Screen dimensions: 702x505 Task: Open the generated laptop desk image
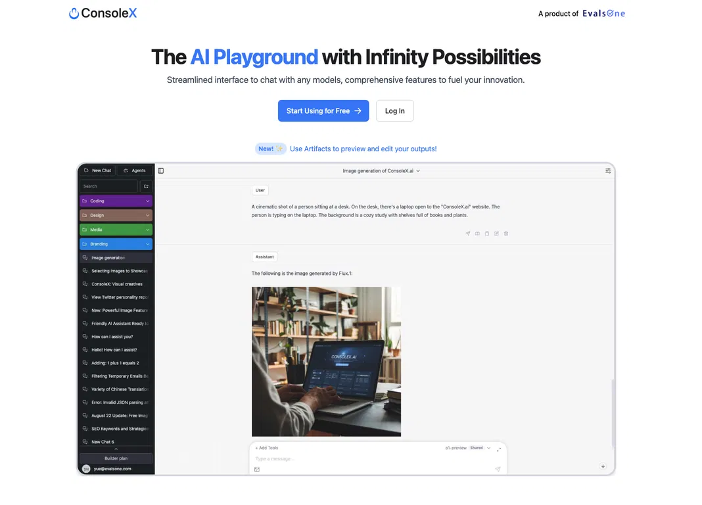click(x=327, y=362)
